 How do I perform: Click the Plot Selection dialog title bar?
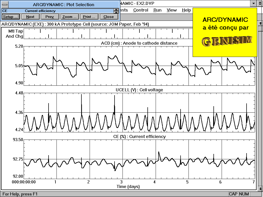click(63, 5)
